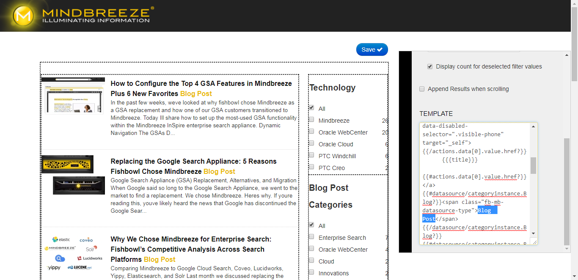578x280 pixels.
Task: Click the Technology filter heading
Action: 332,88
